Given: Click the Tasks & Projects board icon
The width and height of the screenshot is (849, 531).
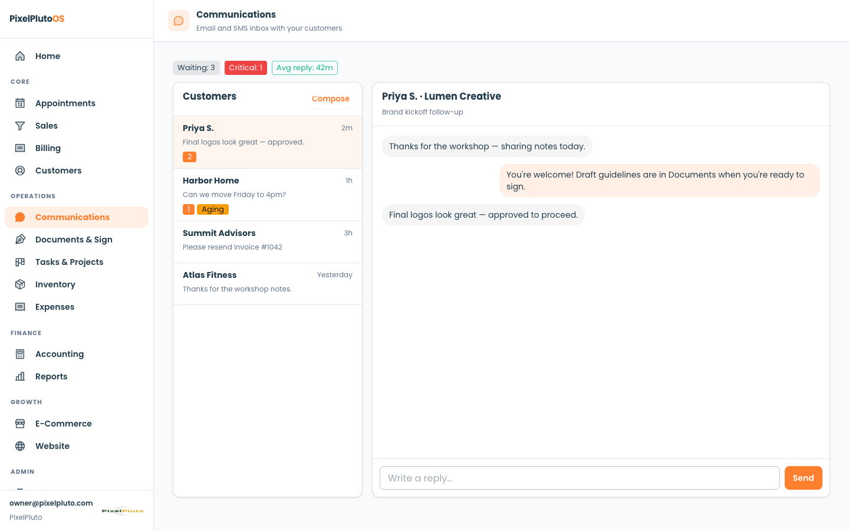Looking at the screenshot, I should 20,262.
